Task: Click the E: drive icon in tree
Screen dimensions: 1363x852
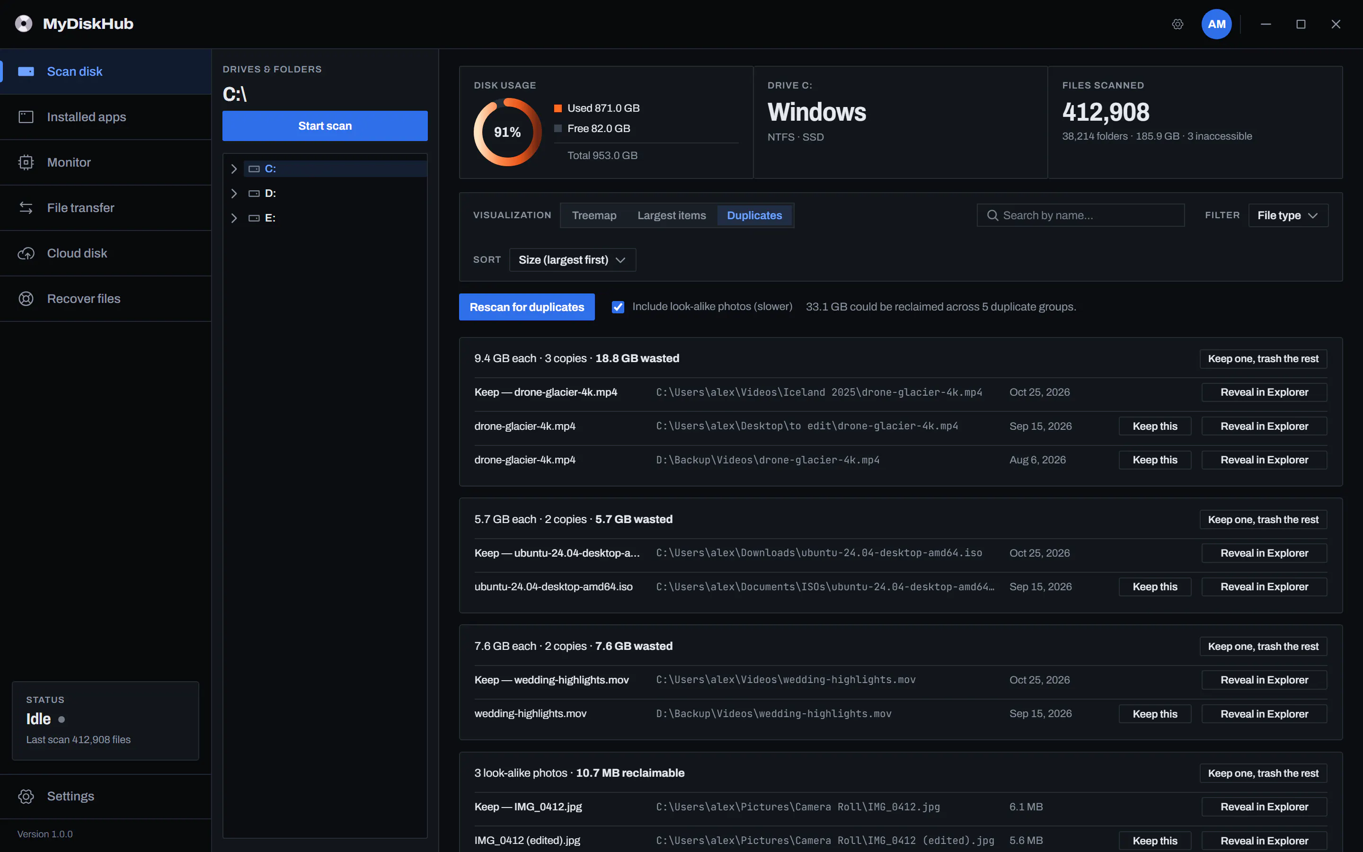Action: tap(254, 218)
